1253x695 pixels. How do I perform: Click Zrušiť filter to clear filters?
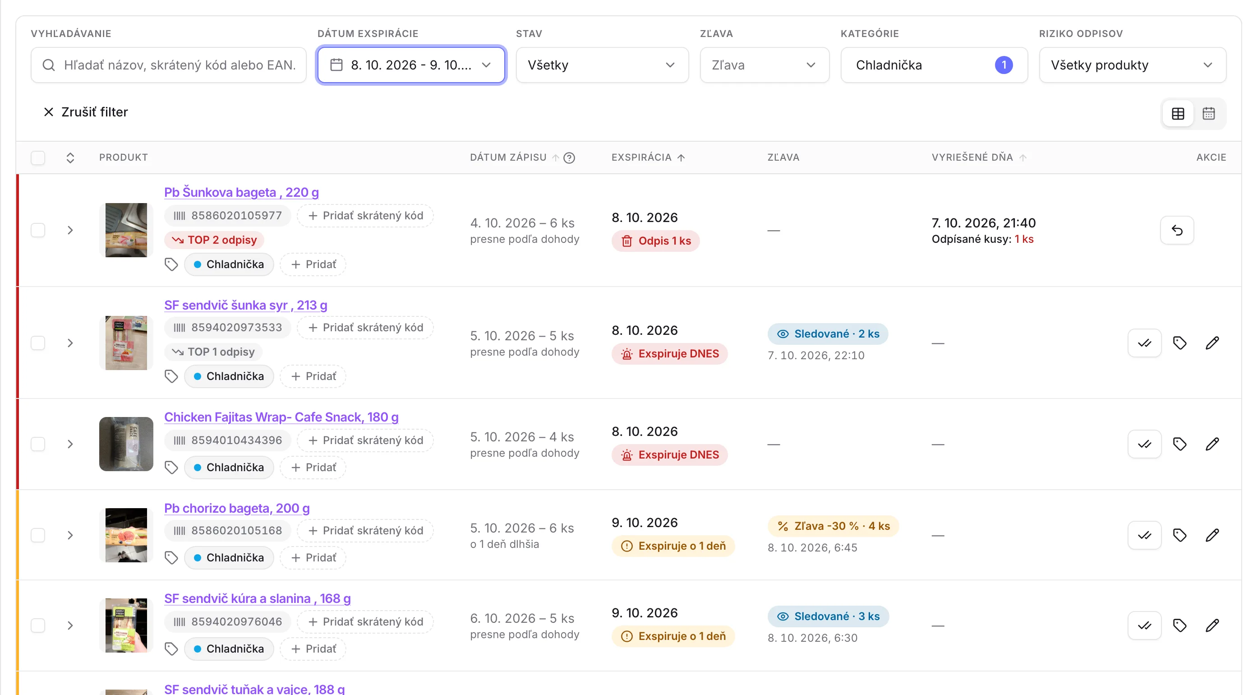[85, 112]
